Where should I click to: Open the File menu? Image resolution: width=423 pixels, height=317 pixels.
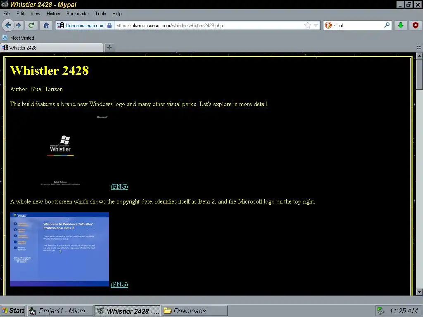pyautogui.click(x=7, y=14)
